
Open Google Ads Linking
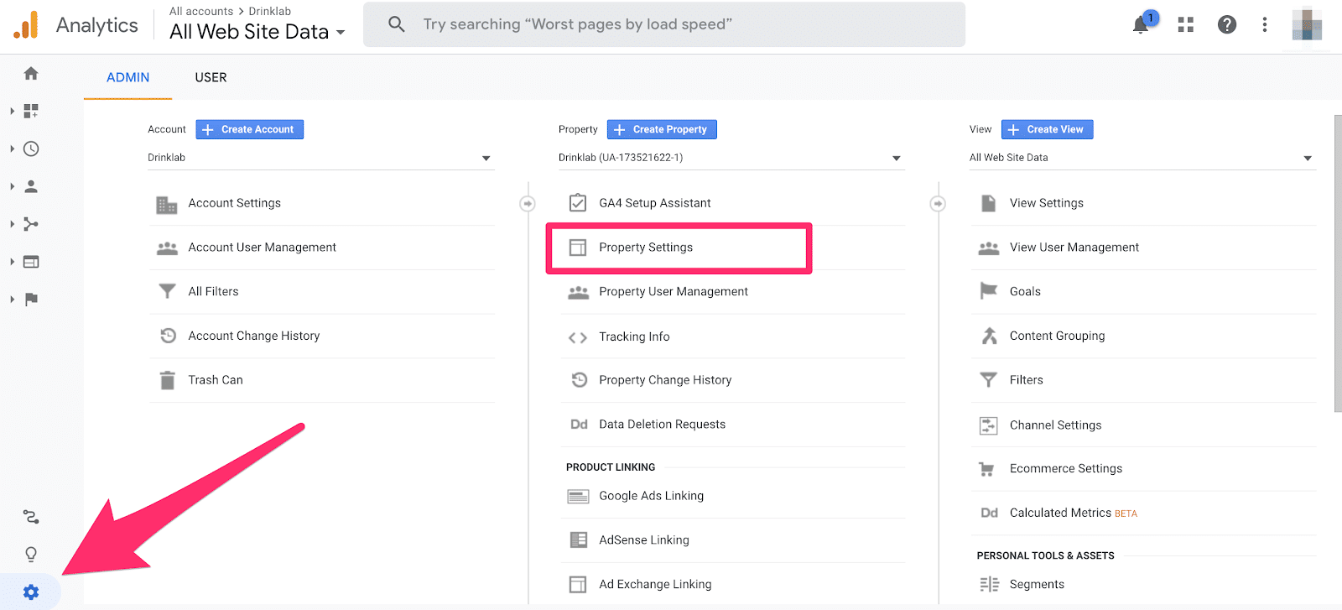pyautogui.click(x=733, y=496)
